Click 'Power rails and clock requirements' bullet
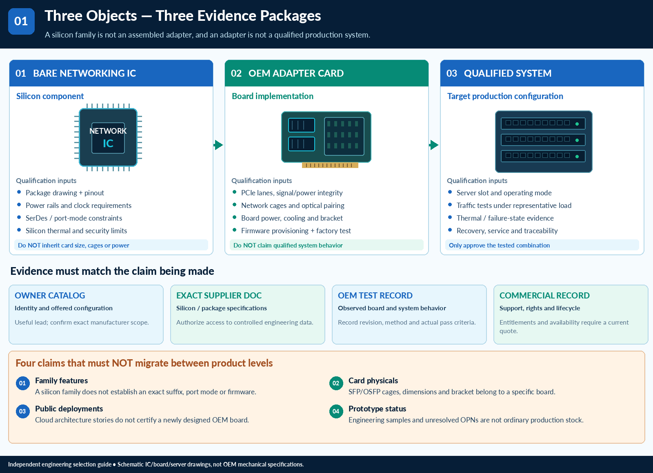Screen dimensions: 653x473 (78, 206)
